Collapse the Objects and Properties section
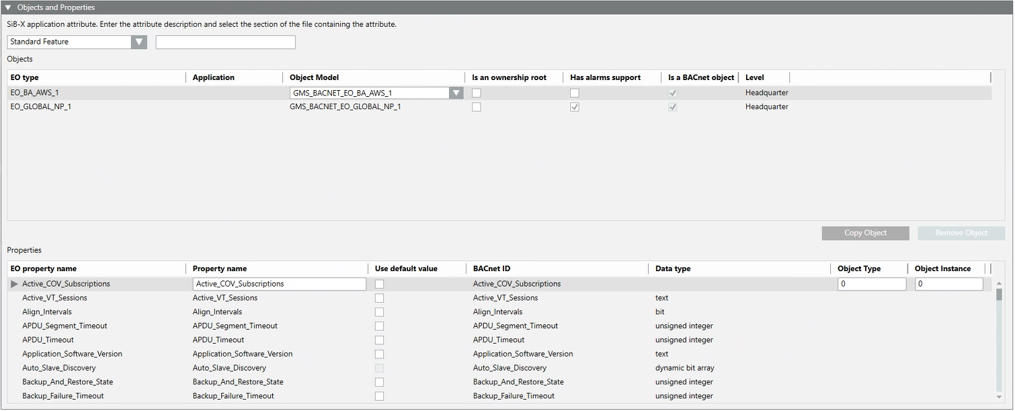Image resolution: width=1015 pixels, height=411 pixels. pyautogui.click(x=8, y=7)
